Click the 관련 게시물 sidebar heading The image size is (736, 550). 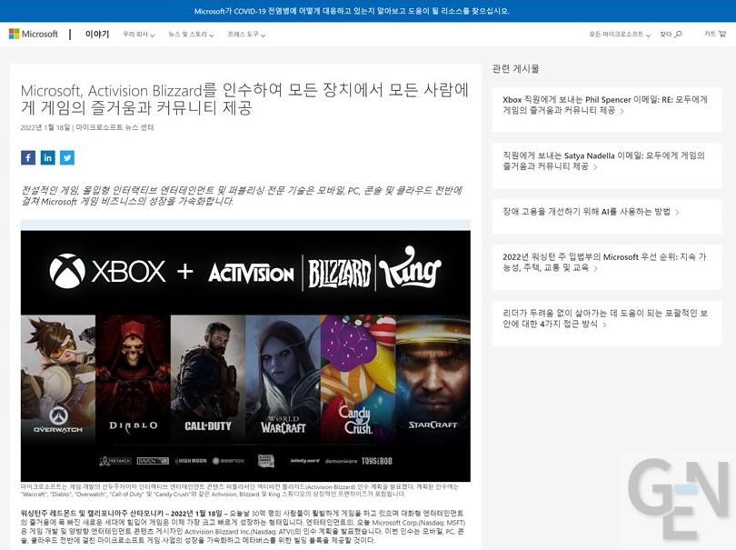(x=515, y=69)
